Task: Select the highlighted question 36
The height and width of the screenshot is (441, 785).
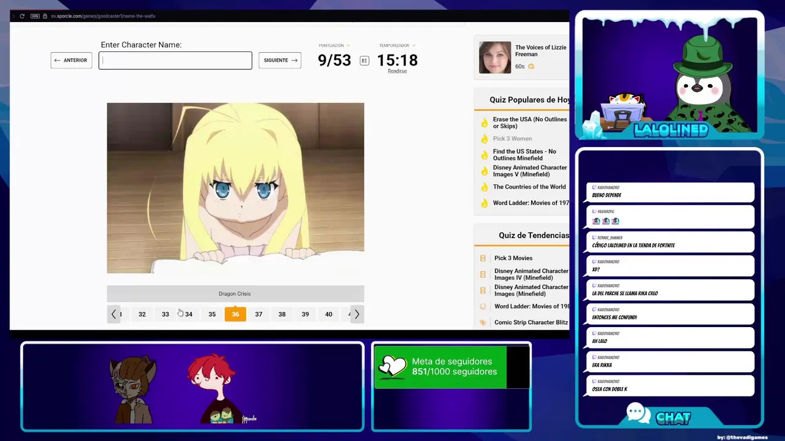Action: [235, 314]
